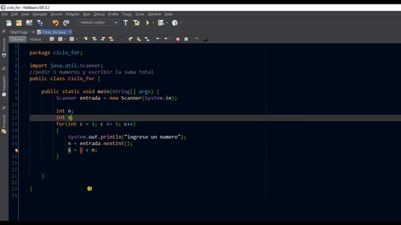The width and height of the screenshot is (401, 225).
Task: Click error hint icon on line 17
Action: point(16,151)
